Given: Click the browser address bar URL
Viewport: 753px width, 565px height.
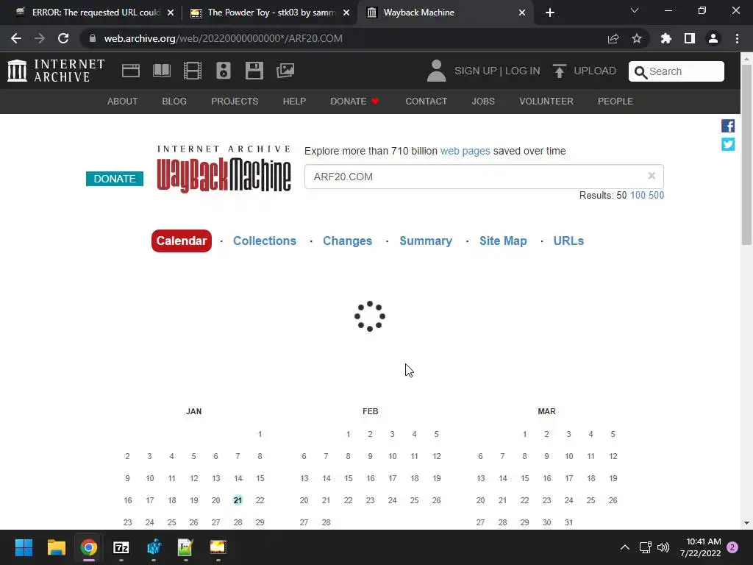Looking at the screenshot, I should tap(224, 38).
